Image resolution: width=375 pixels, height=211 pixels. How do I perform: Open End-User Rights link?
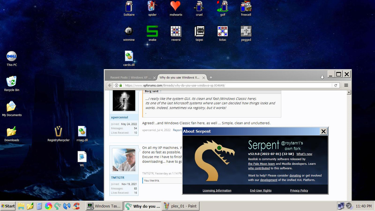point(261,190)
